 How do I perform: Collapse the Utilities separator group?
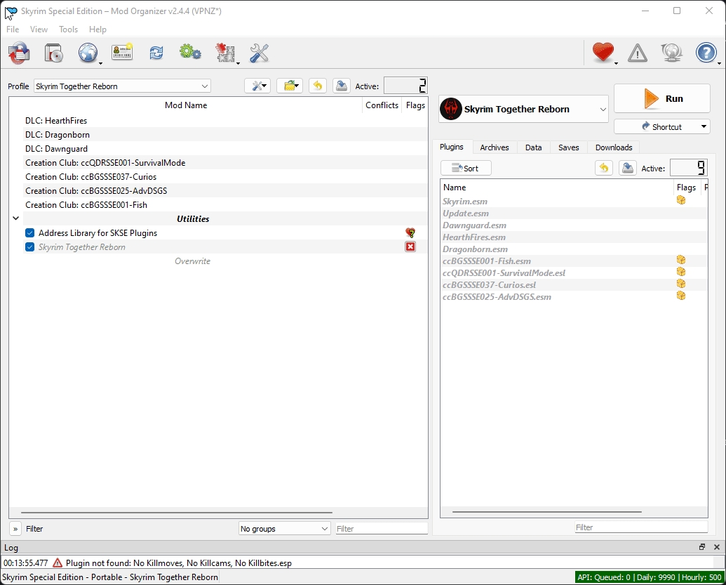pyautogui.click(x=15, y=219)
